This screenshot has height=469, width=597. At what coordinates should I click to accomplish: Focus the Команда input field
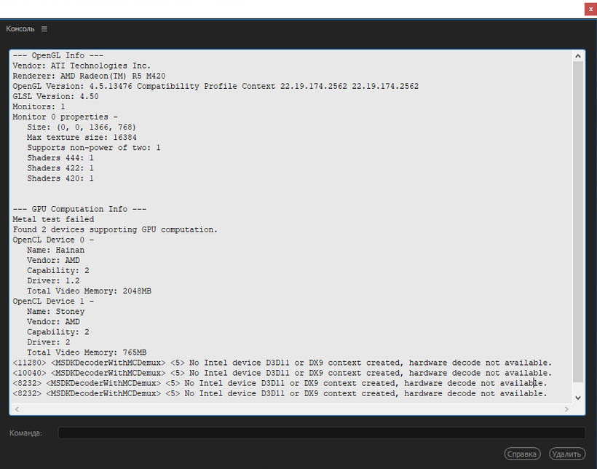[321, 433]
